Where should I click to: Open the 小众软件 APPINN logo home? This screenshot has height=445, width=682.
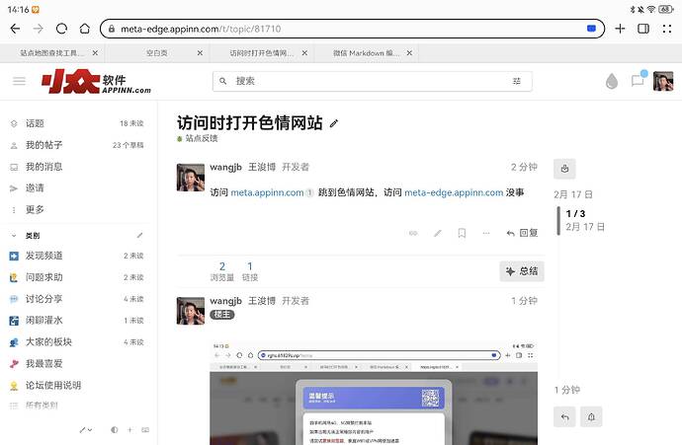pos(96,81)
